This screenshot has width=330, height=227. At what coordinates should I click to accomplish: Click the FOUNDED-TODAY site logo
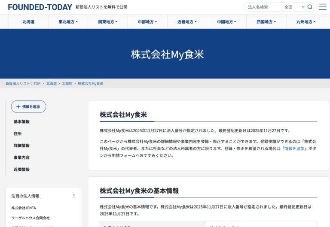pos(39,7)
